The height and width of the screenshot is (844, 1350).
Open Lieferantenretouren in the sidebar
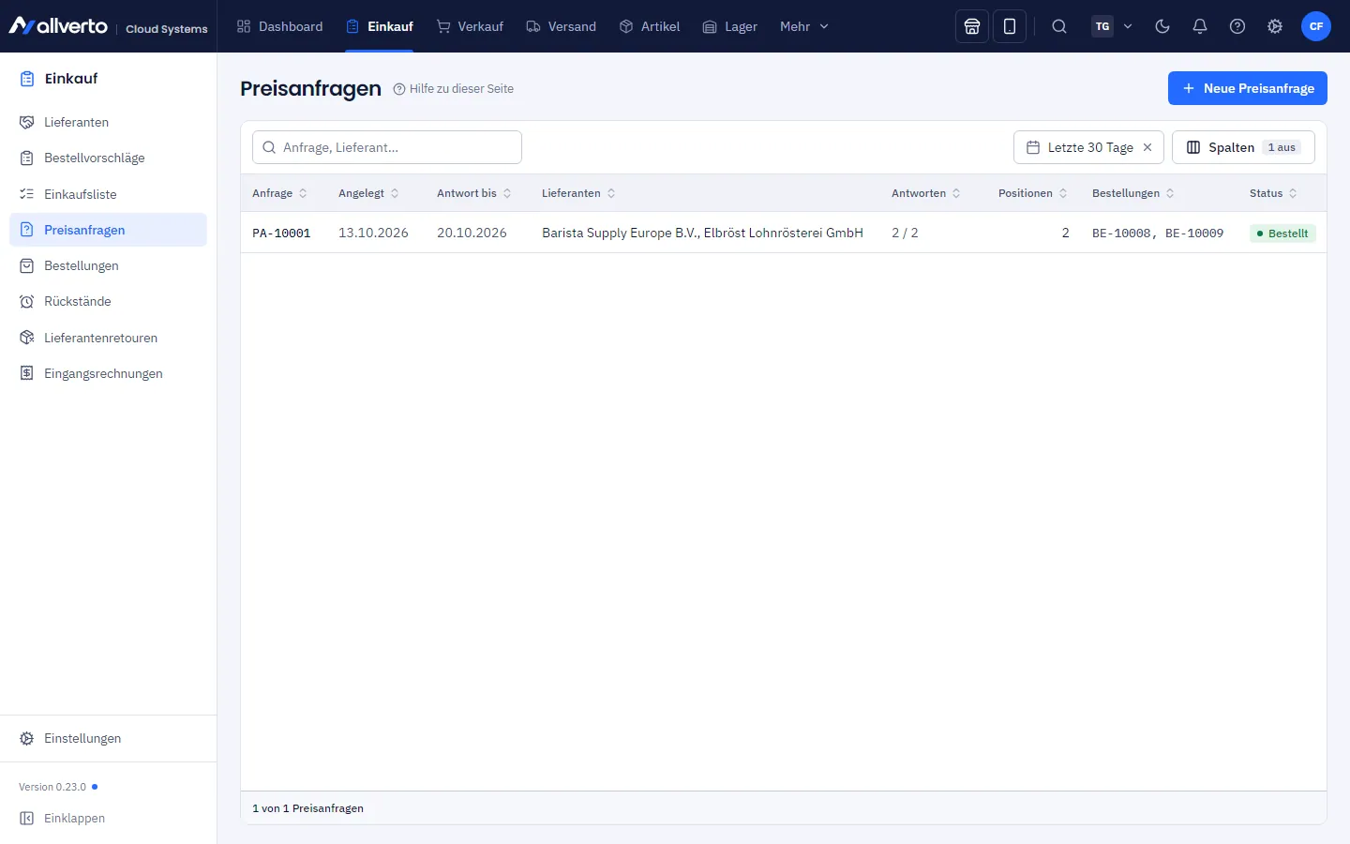pos(108,338)
